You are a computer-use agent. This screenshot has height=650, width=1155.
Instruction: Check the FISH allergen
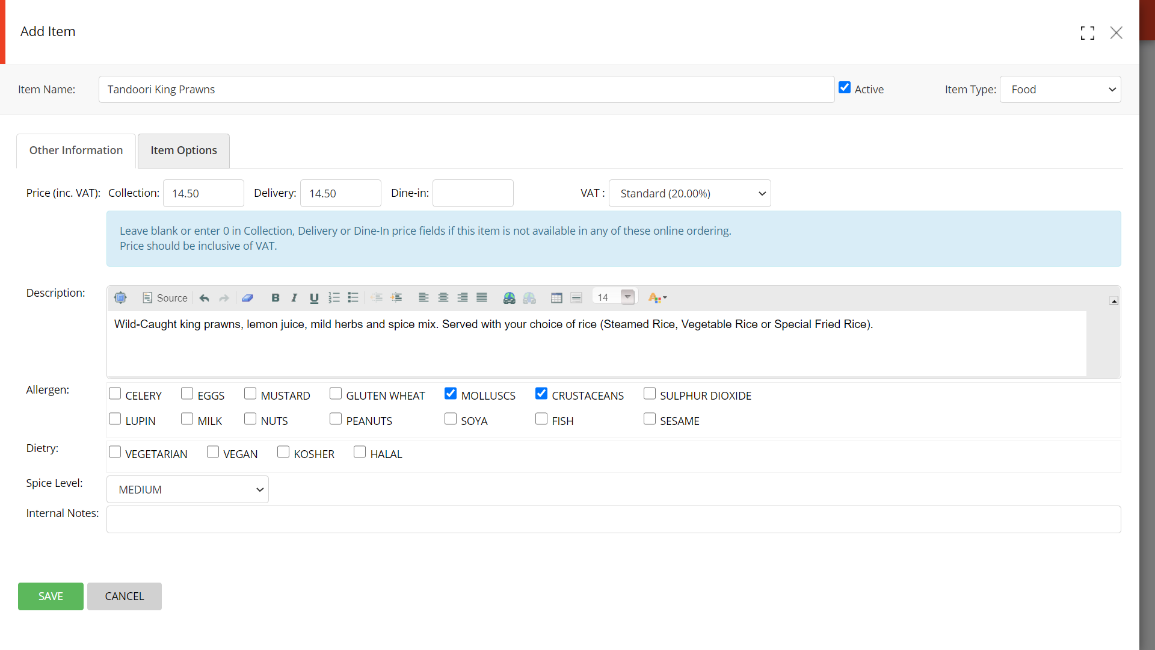point(541,419)
